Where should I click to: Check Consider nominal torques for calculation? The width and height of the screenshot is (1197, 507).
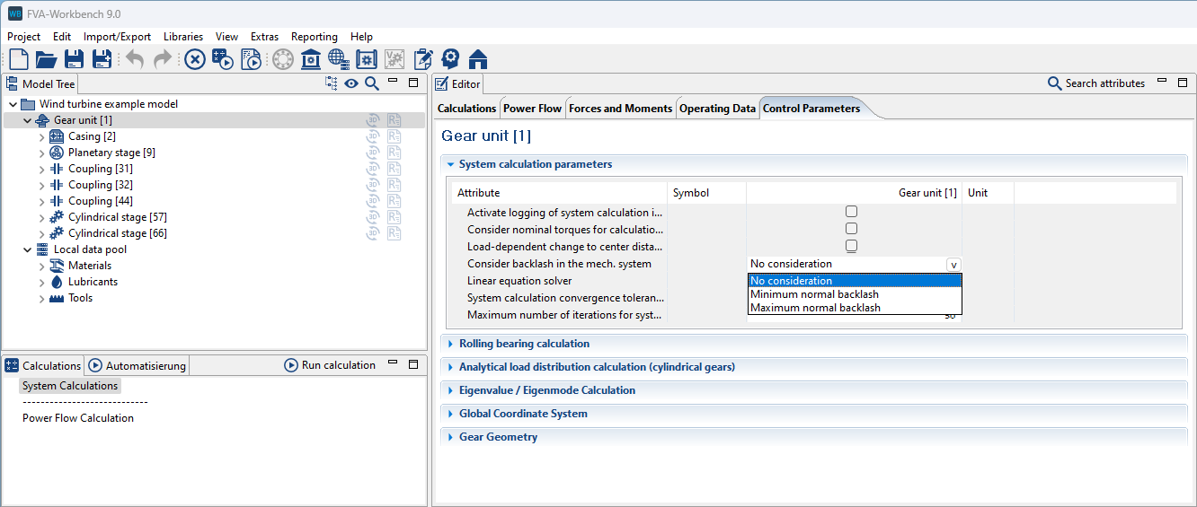tap(851, 229)
